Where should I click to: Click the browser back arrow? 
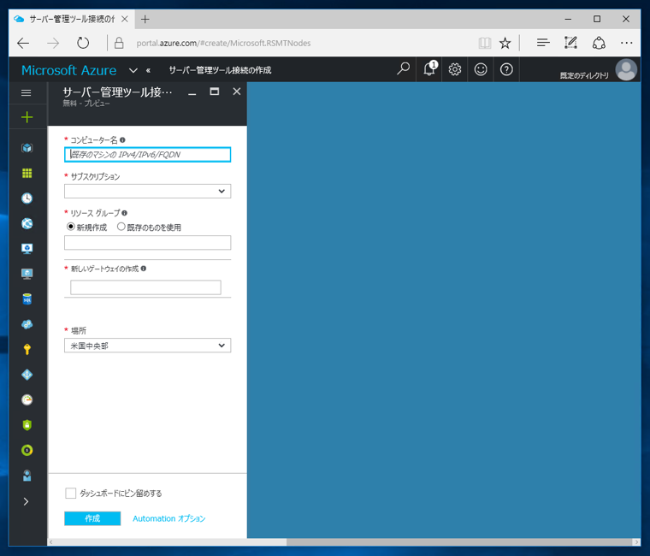[23, 43]
